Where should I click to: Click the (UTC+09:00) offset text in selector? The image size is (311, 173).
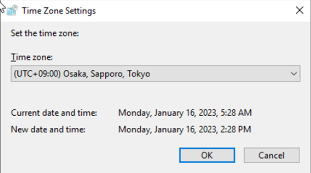click(37, 74)
